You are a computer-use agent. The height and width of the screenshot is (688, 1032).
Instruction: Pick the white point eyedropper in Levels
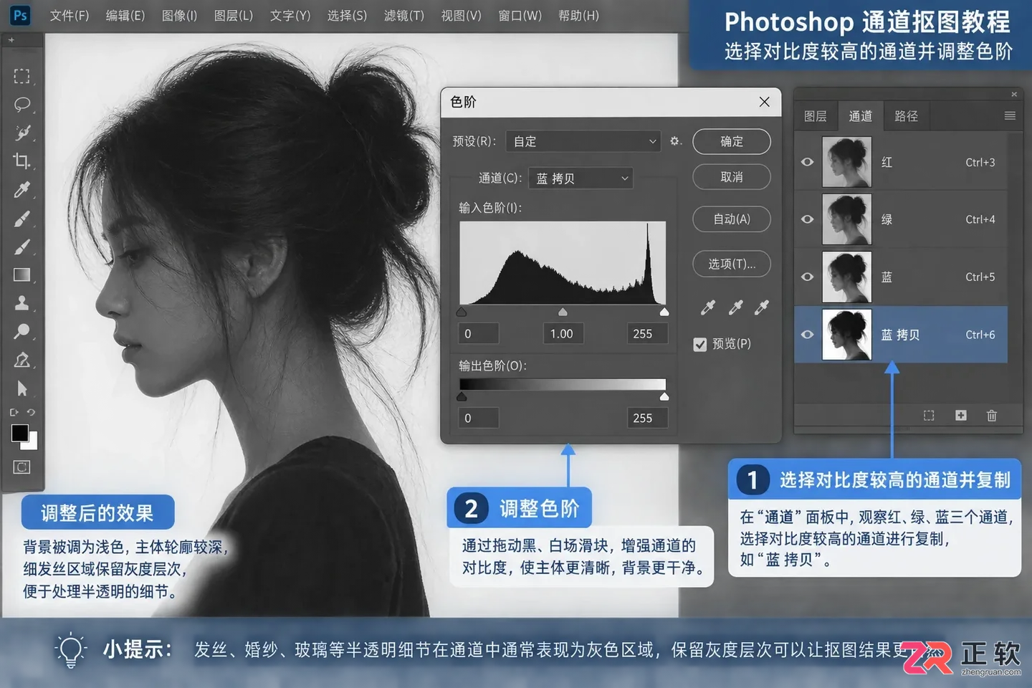[762, 307]
